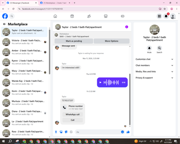The image size is (180, 144).
Task: Open large listing thumbnail in info panel
Action: coord(154,30)
